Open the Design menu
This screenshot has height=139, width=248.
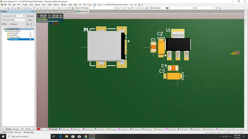38,5
